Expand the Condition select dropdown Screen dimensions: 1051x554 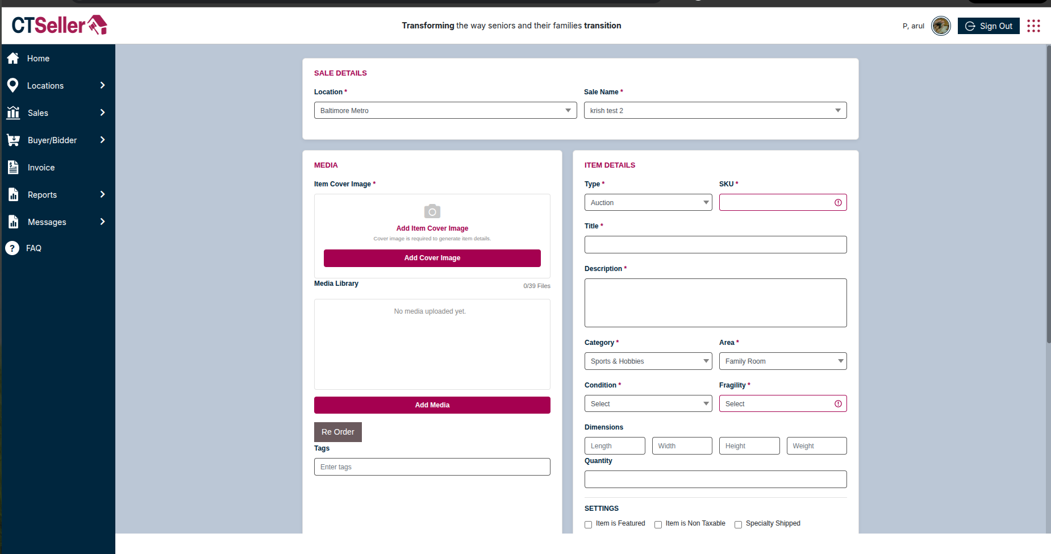click(648, 404)
